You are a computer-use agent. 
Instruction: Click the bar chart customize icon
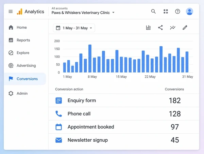point(148,28)
